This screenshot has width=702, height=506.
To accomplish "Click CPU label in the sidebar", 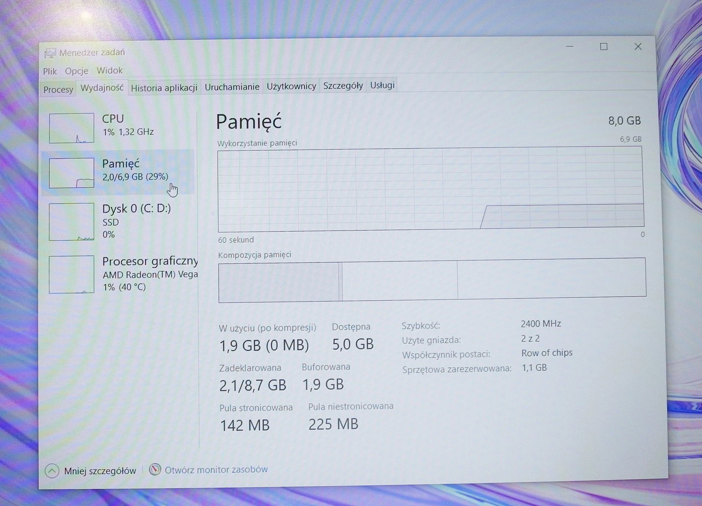I will [113, 119].
